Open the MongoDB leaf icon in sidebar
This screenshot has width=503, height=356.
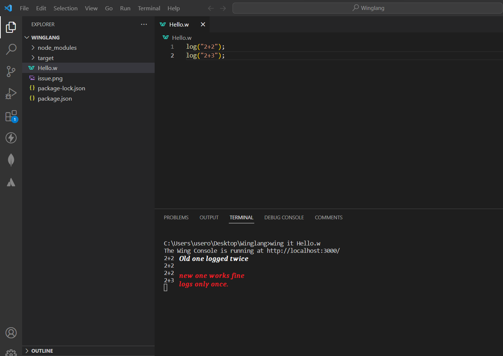11,160
